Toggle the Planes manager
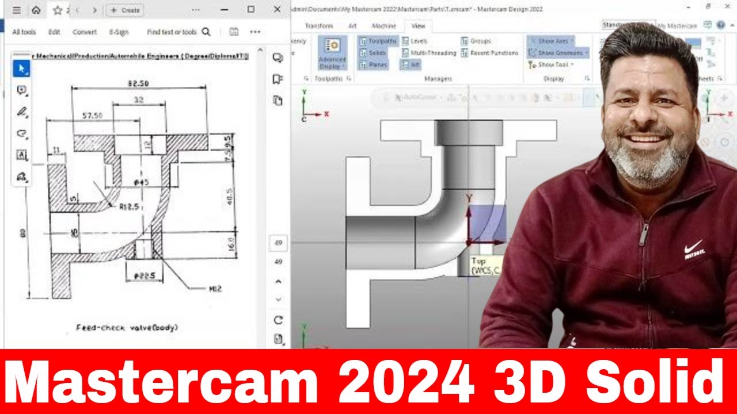This screenshot has width=737, height=414. coord(373,65)
